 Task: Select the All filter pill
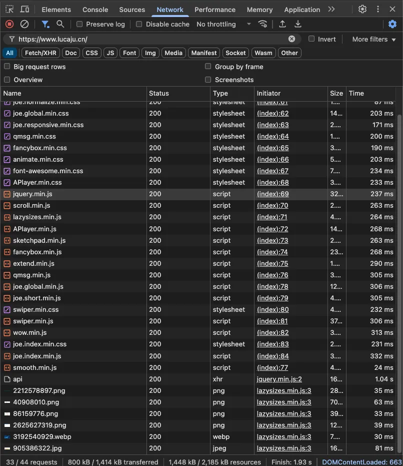point(10,53)
